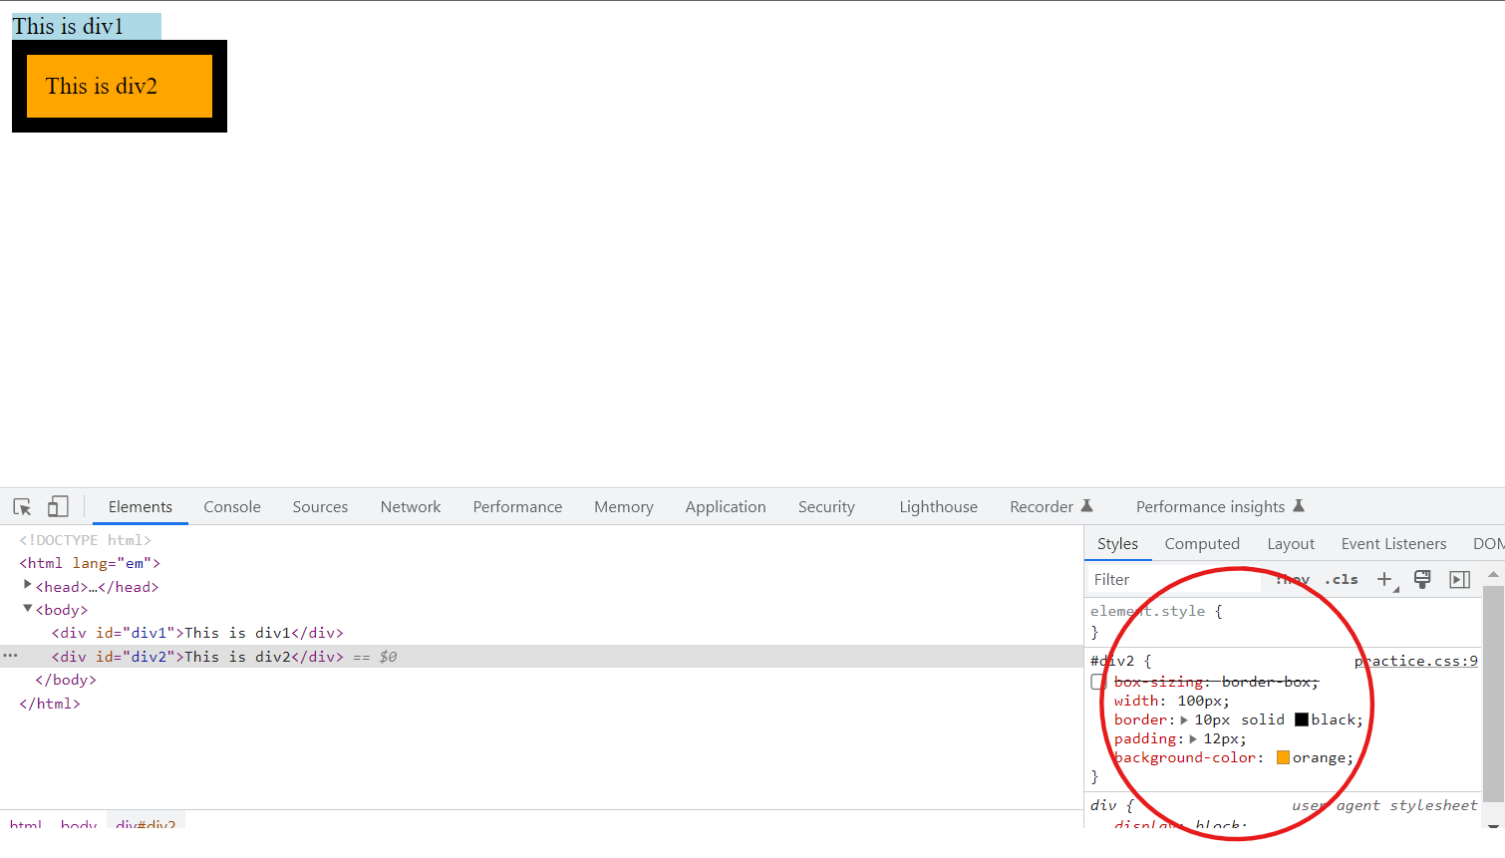1505x858 pixels.
Task: Open the Memory tab
Action: coord(624,506)
